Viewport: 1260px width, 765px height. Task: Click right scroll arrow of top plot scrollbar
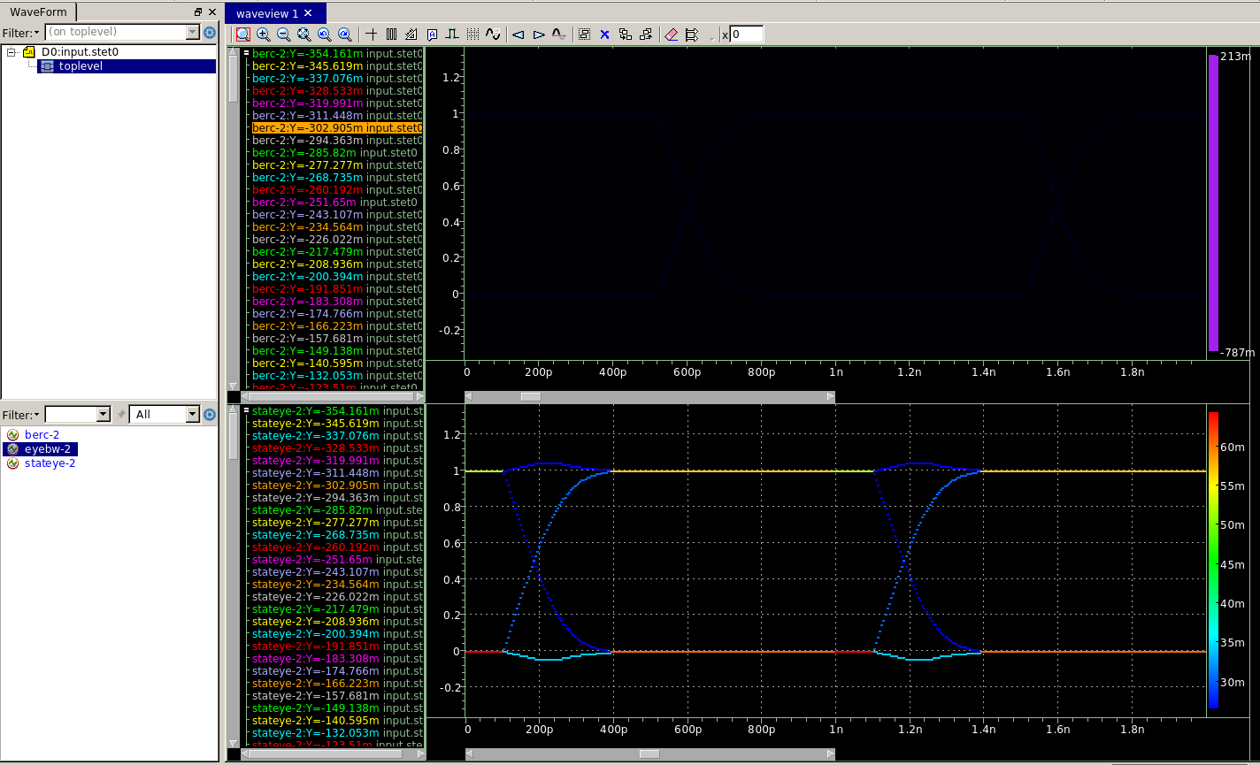click(x=830, y=397)
